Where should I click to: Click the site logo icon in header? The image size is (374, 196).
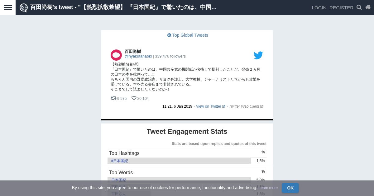[x=24, y=7]
